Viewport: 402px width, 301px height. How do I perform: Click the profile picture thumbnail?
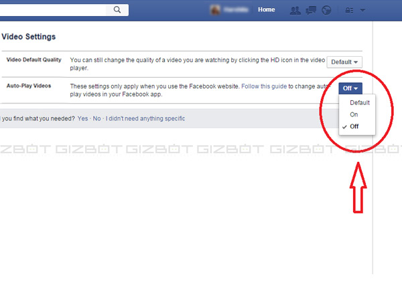coord(216,10)
